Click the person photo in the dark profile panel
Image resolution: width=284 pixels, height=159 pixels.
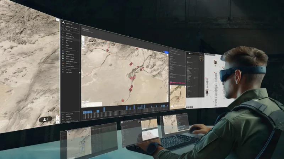201,59
